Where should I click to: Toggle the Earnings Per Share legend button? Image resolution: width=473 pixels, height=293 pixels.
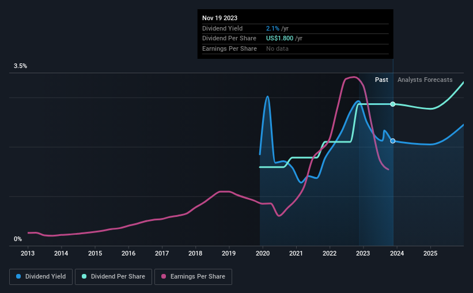[x=193, y=277]
